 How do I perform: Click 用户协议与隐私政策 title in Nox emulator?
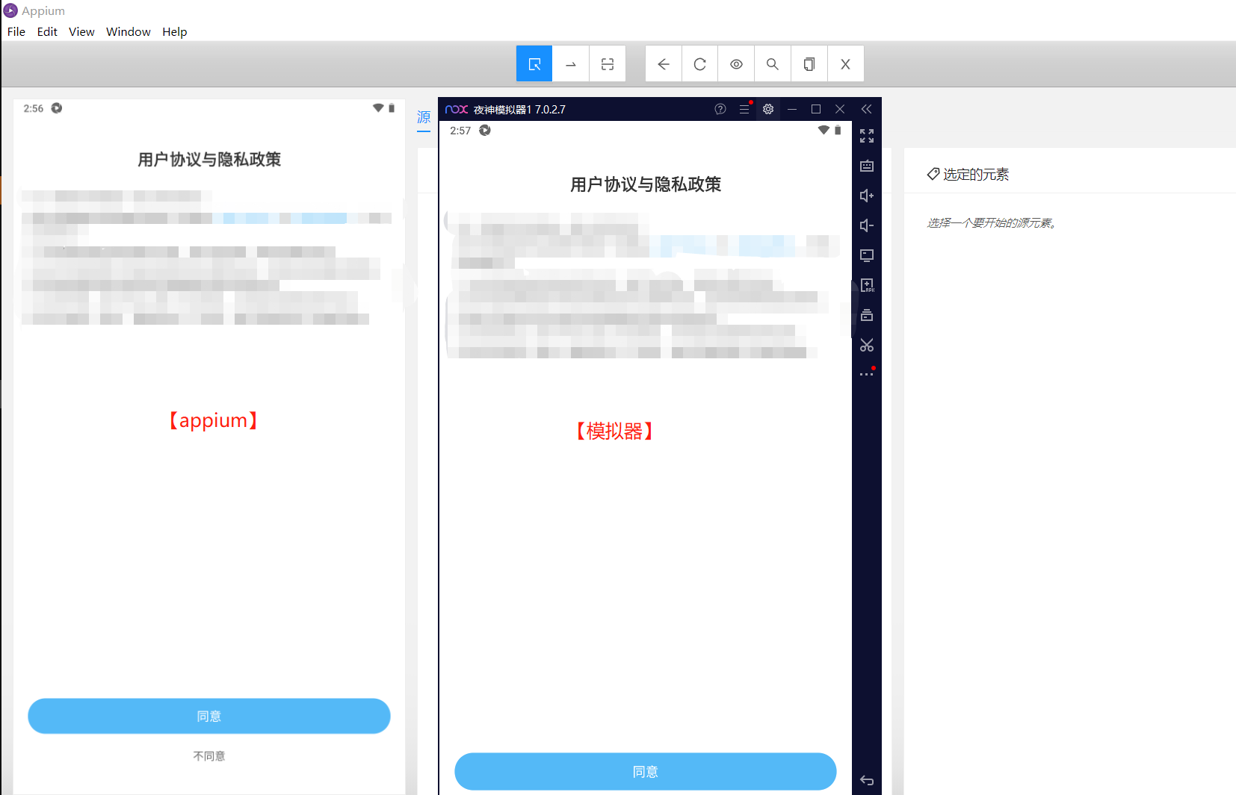[x=646, y=184]
